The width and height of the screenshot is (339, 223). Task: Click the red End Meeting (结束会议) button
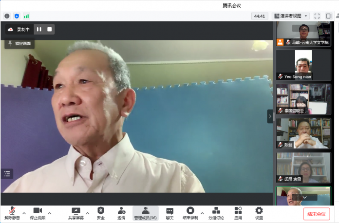coord(316,214)
